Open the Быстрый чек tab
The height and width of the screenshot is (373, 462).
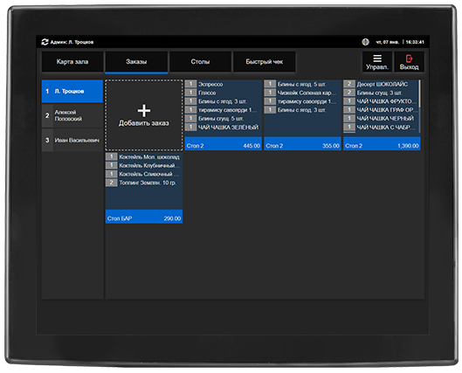265,61
